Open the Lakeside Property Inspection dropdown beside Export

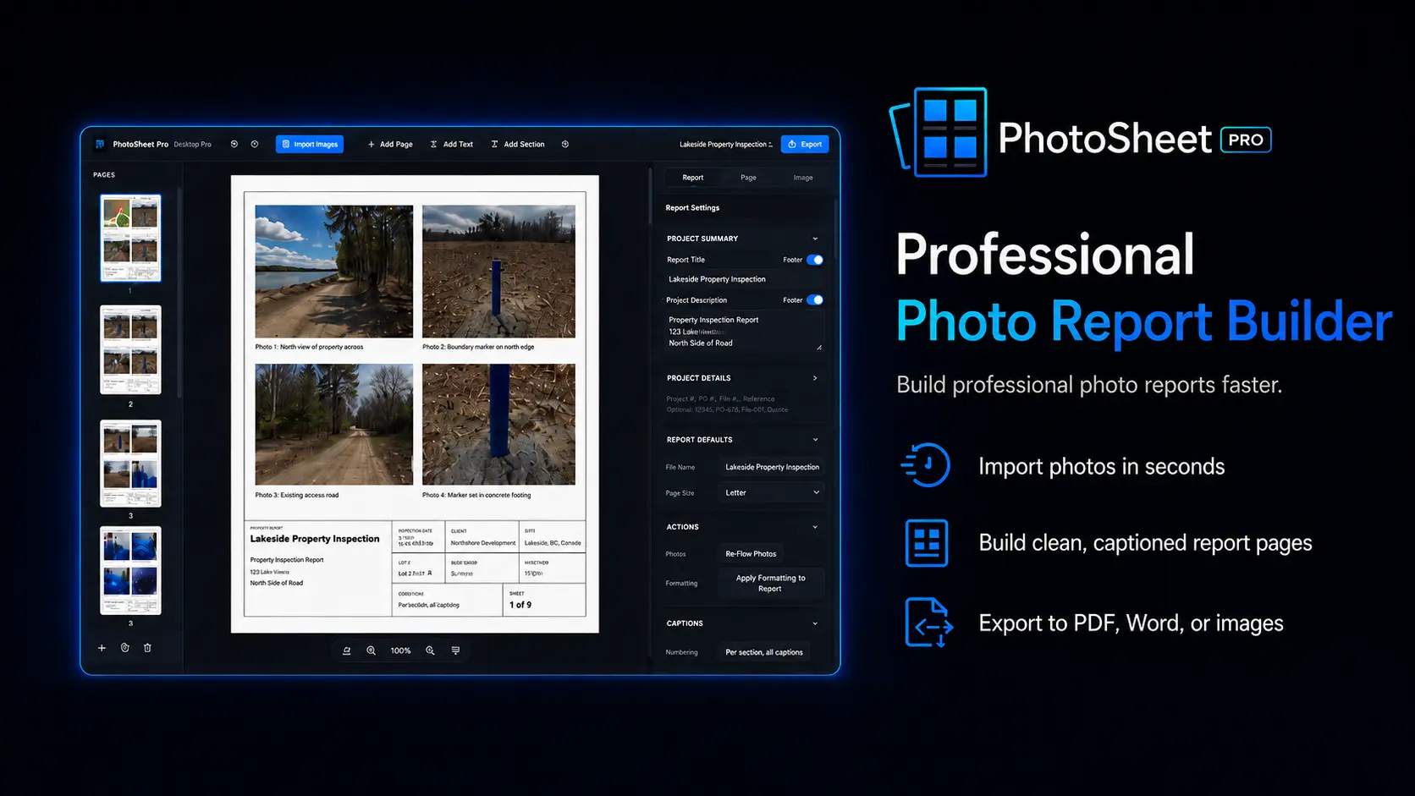[726, 145]
